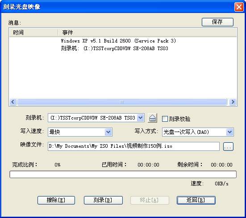The width and height of the screenshot is (246, 218).
Task: Click the 返回[R] button
Action: pyautogui.click(x=196, y=200)
